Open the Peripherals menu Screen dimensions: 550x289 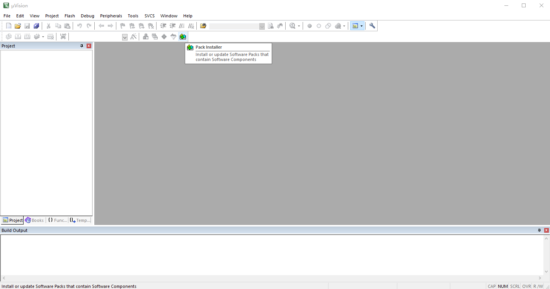pos(111,16)
